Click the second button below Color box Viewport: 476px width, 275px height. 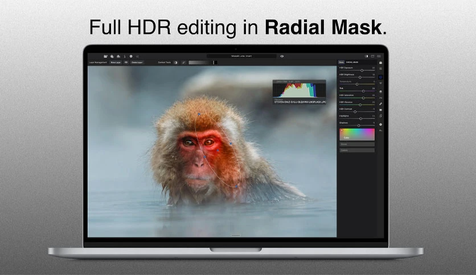tap(357, 150)
